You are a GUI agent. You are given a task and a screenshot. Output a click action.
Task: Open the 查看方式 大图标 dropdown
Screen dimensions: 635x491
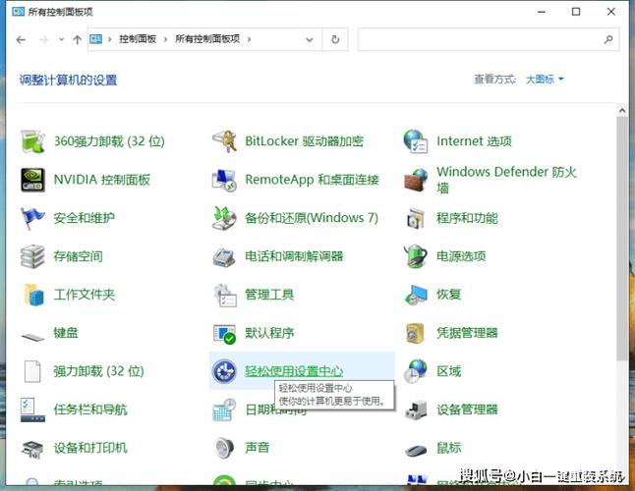[x=545, y=80]
